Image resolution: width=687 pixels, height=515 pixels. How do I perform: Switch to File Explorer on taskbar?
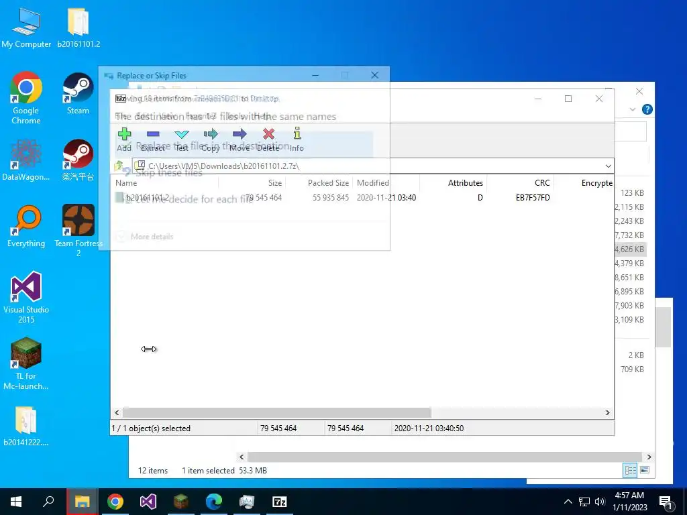pyautogui.click(x=82, y=502)
